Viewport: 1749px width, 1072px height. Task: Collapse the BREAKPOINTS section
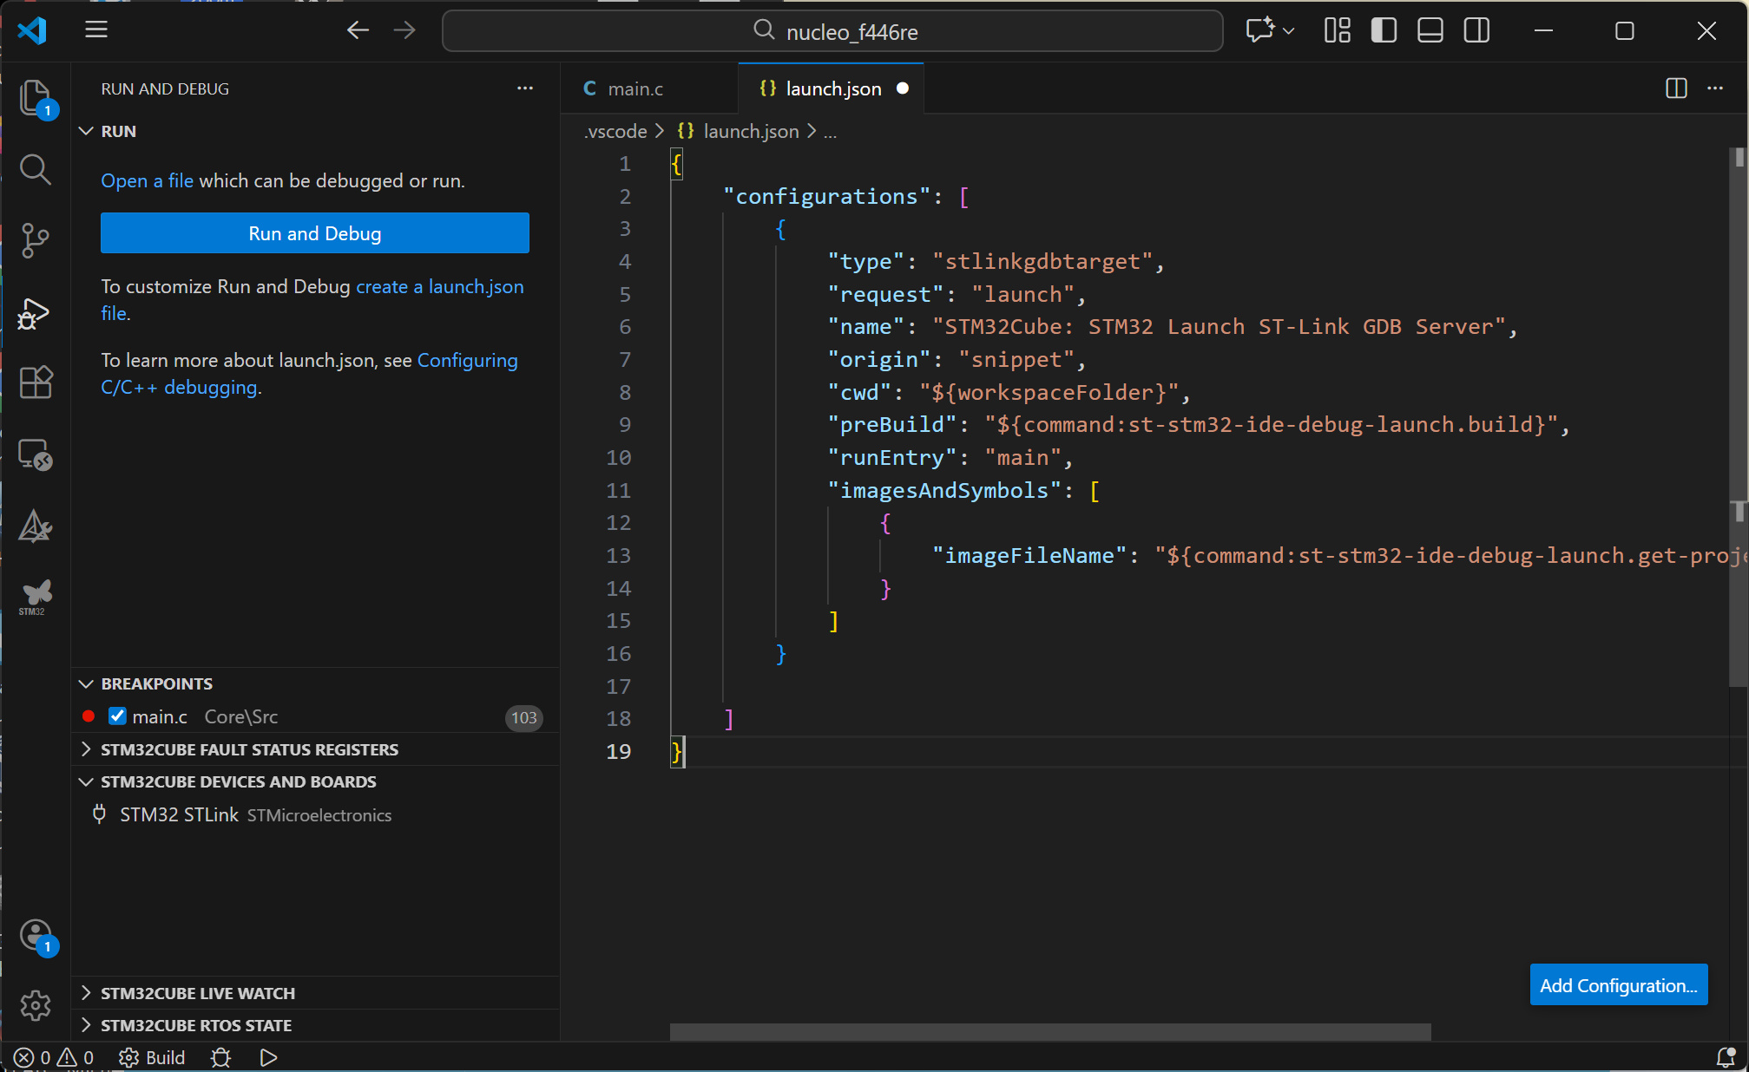coord(156,683)
